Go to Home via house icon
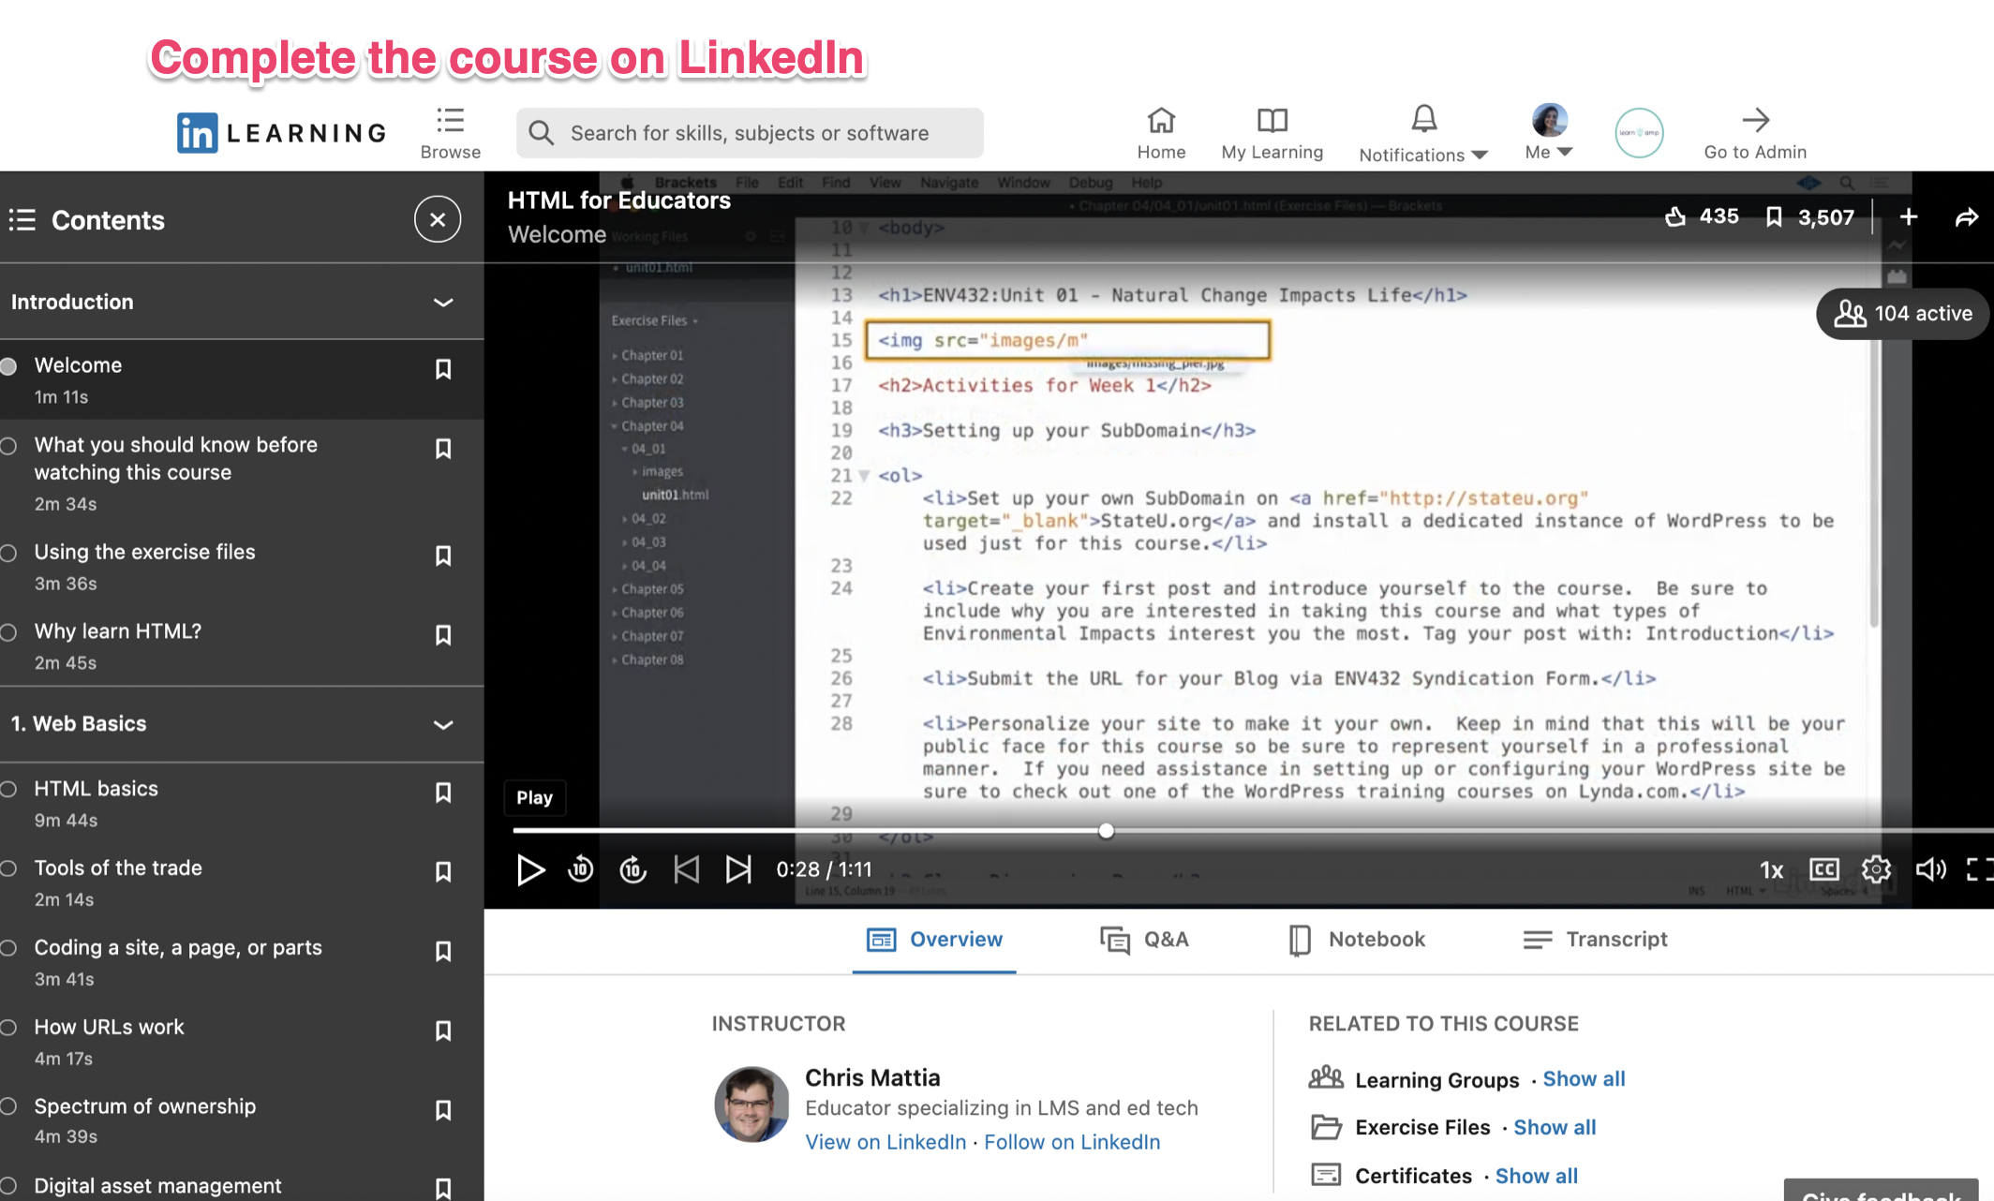The width and height of the screenshot is (1994, 1201). point(1161,120)
